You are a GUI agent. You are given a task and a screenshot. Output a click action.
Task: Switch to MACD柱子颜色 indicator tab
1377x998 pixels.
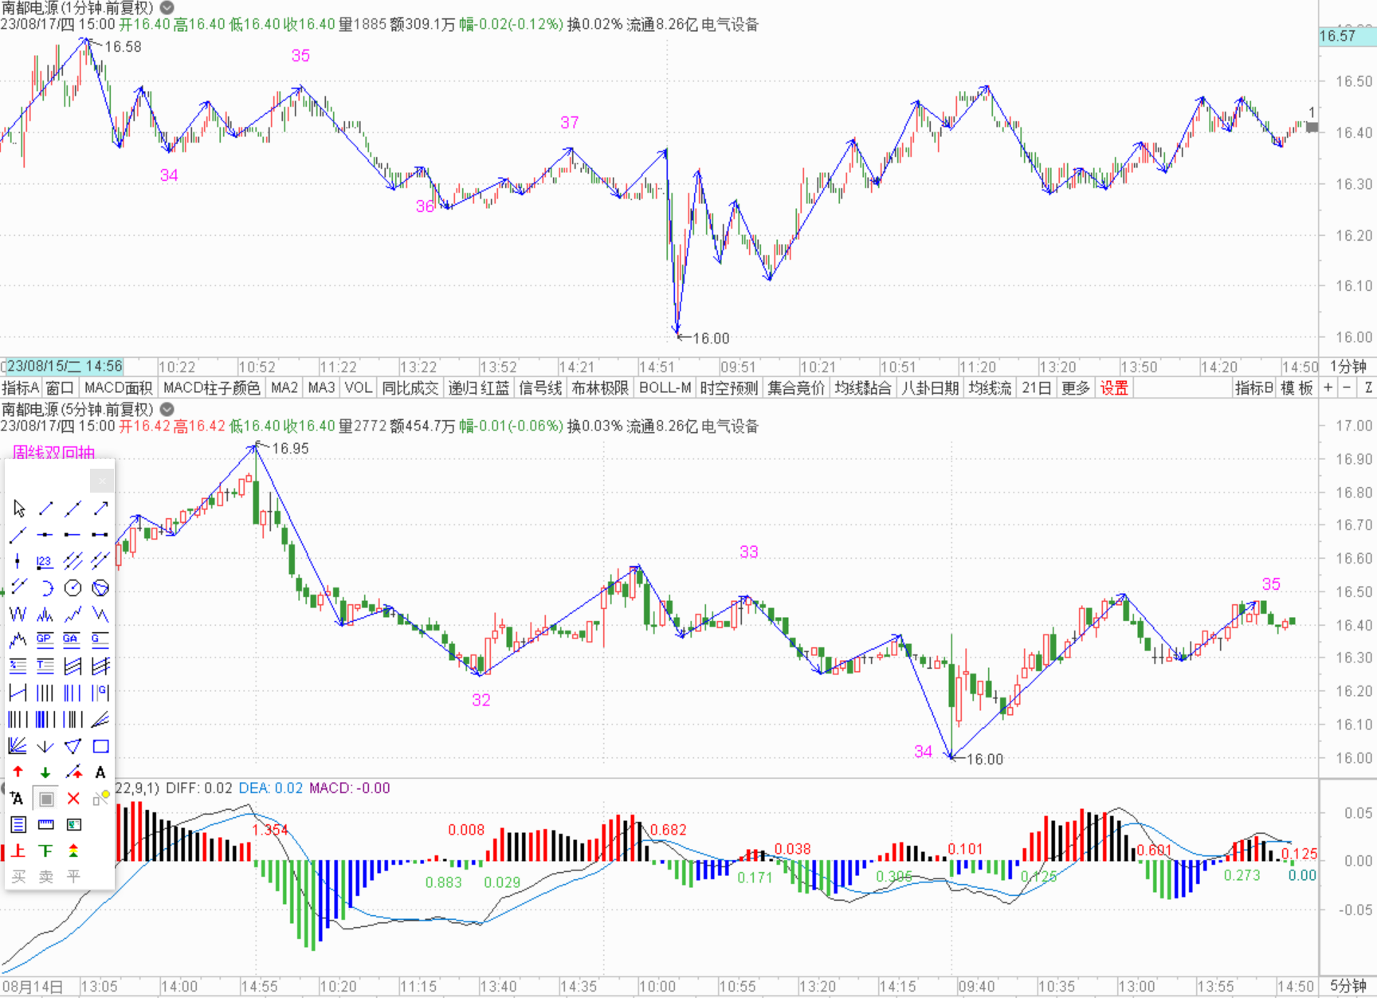(212, 388)
